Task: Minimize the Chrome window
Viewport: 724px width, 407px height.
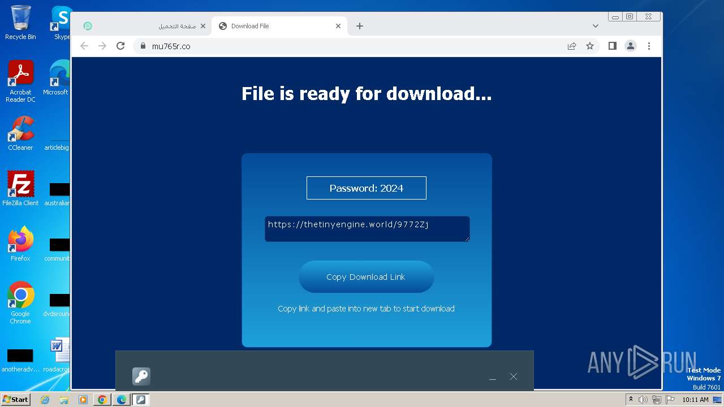Action: click(x=615, y=16)
